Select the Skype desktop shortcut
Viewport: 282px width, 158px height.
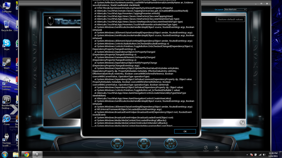[7, 45]
